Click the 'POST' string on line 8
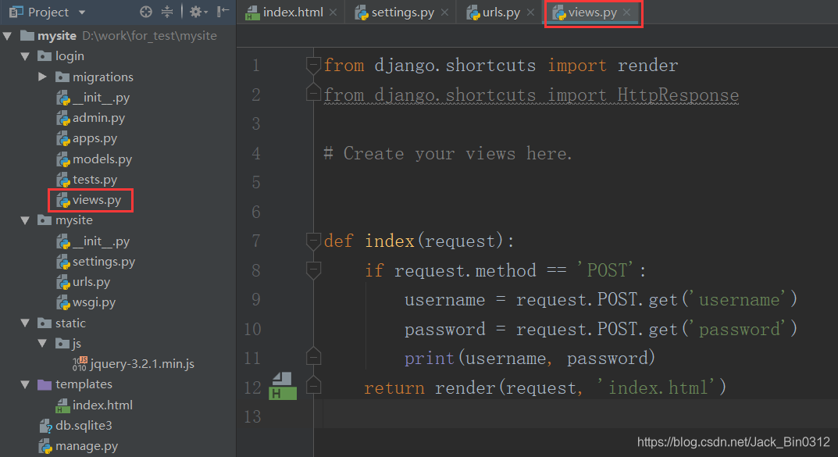The width and height of the screenshot is (838, 457). pyautogui.click(x=607, y=270)
